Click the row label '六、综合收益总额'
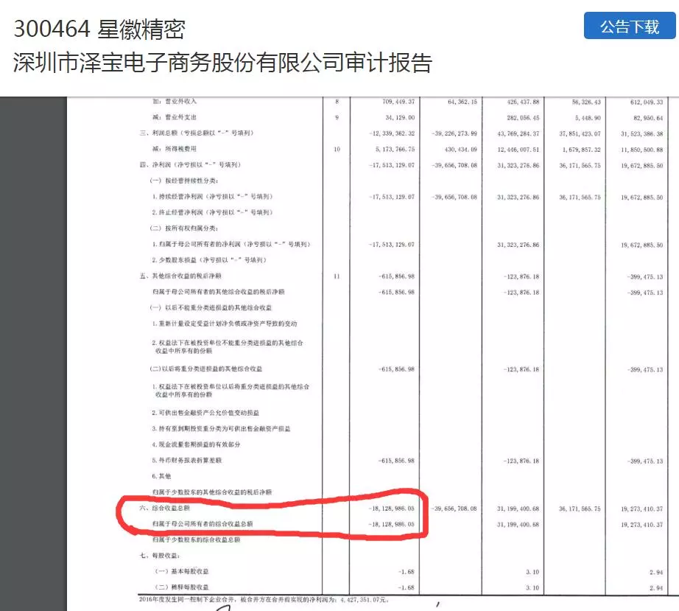The image size is (679, 611). [x=165, y=508]
